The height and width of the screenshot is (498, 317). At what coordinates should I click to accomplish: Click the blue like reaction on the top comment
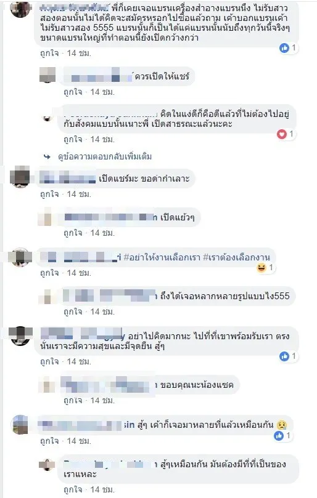click(284, 48)
